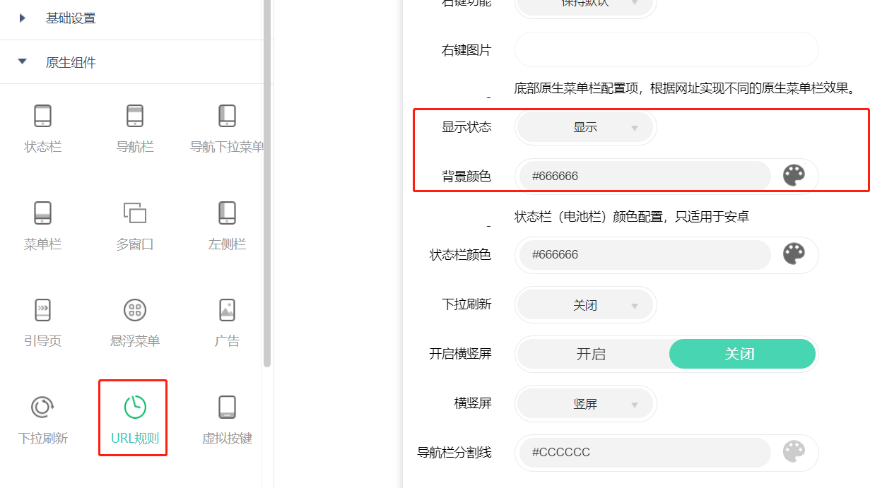887x488 pixels.
Task: Open the 广告 component
Action: [227, 310]
